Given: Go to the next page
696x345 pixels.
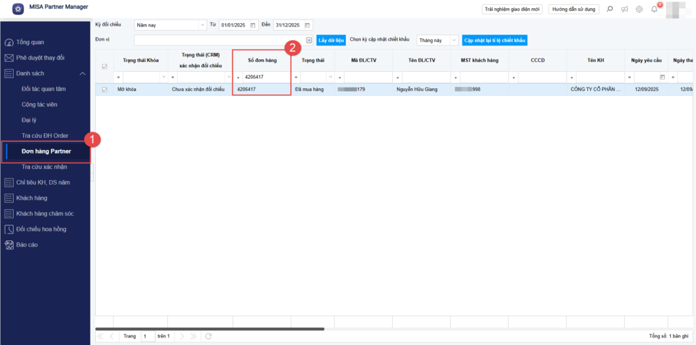Looking at the screenshot, I should tap(181, 336).
